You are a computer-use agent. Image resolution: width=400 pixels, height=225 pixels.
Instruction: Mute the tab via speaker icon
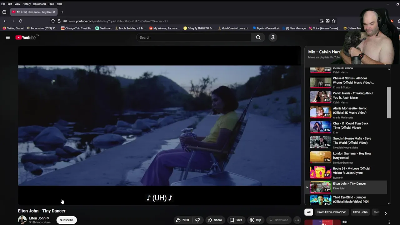18,12
